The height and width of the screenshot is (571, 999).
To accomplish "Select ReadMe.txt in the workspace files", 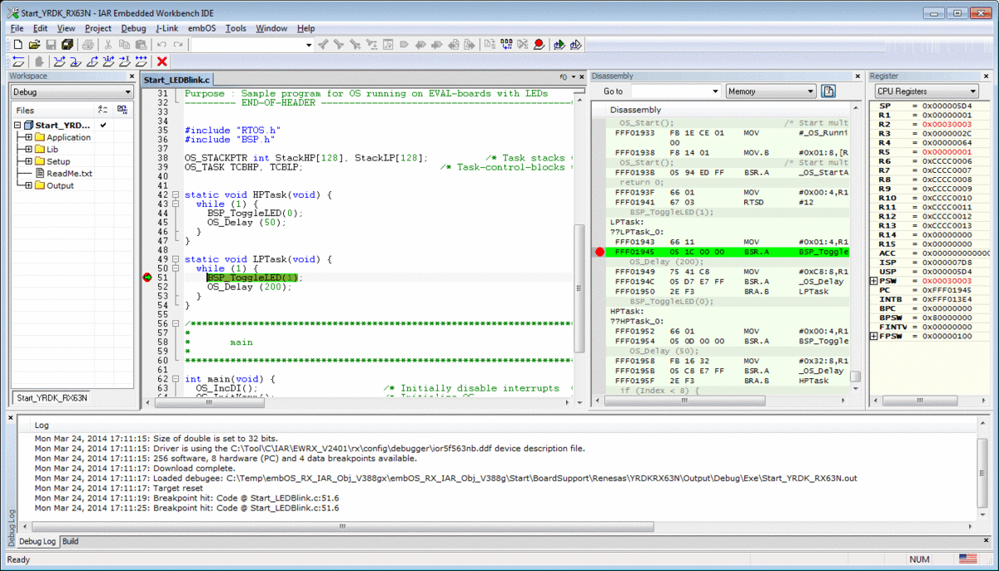I will pos(69,174).
